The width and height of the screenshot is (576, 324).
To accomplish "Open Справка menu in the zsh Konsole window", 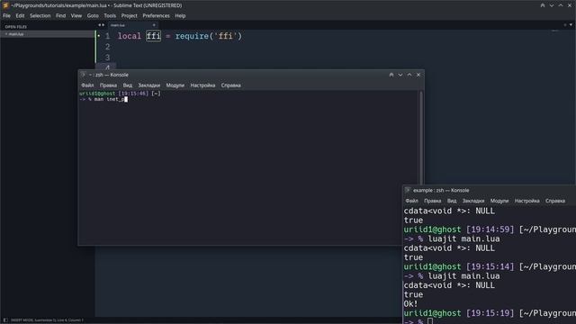I will point(230,85).
